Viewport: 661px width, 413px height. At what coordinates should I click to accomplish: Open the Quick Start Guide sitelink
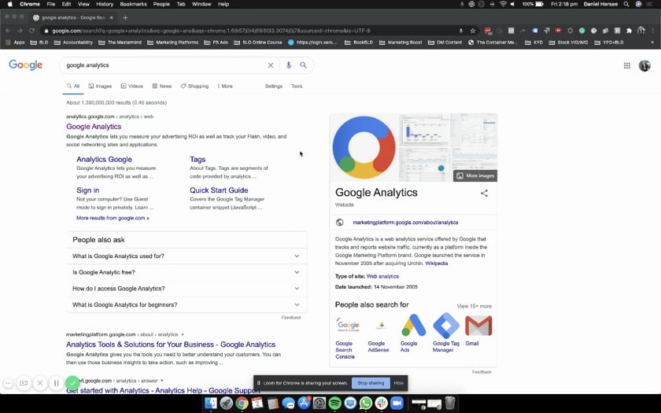219,190
